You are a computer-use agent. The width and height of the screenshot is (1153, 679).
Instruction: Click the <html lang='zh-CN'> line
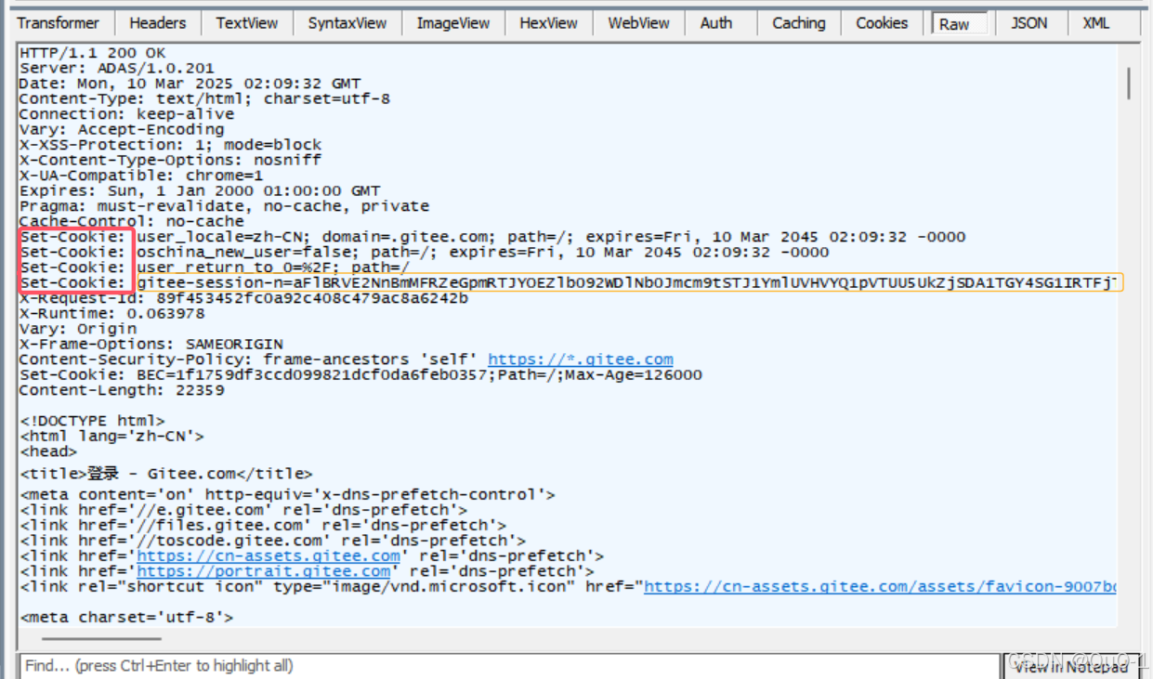(x=111, y=437)
